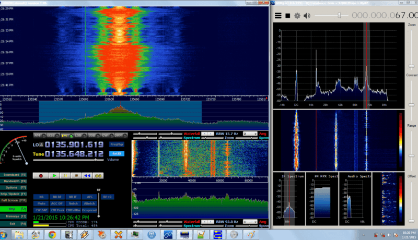Click the yellow pause button in HDSDR
Image resolution: width=418 pixels, height=240 pixels.
click(x=65, y=176)
